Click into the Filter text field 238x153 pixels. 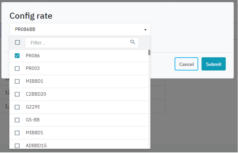[x=79, y=43]
